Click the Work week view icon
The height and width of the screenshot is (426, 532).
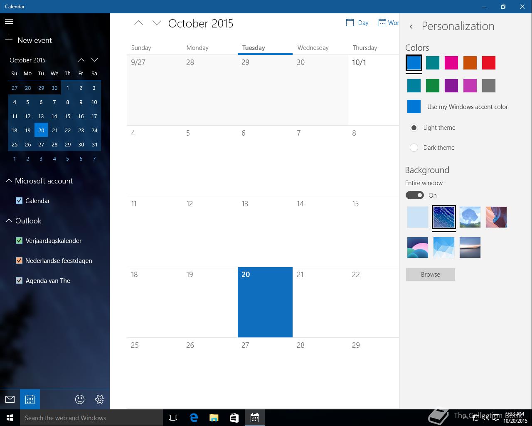382,22
